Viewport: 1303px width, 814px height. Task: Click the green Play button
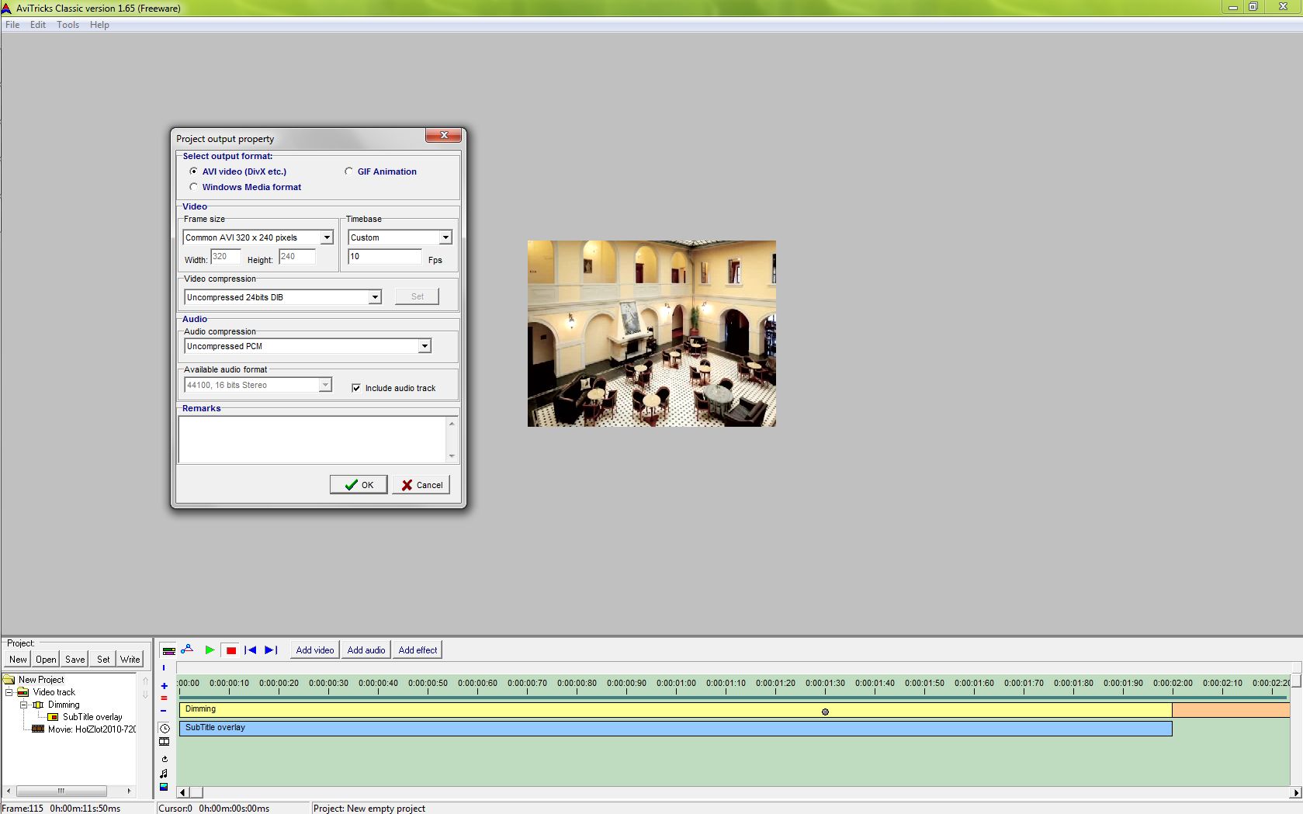tap(210, 650)
